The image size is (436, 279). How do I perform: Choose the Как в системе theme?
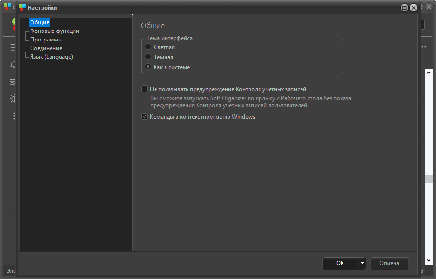(148, 67)
